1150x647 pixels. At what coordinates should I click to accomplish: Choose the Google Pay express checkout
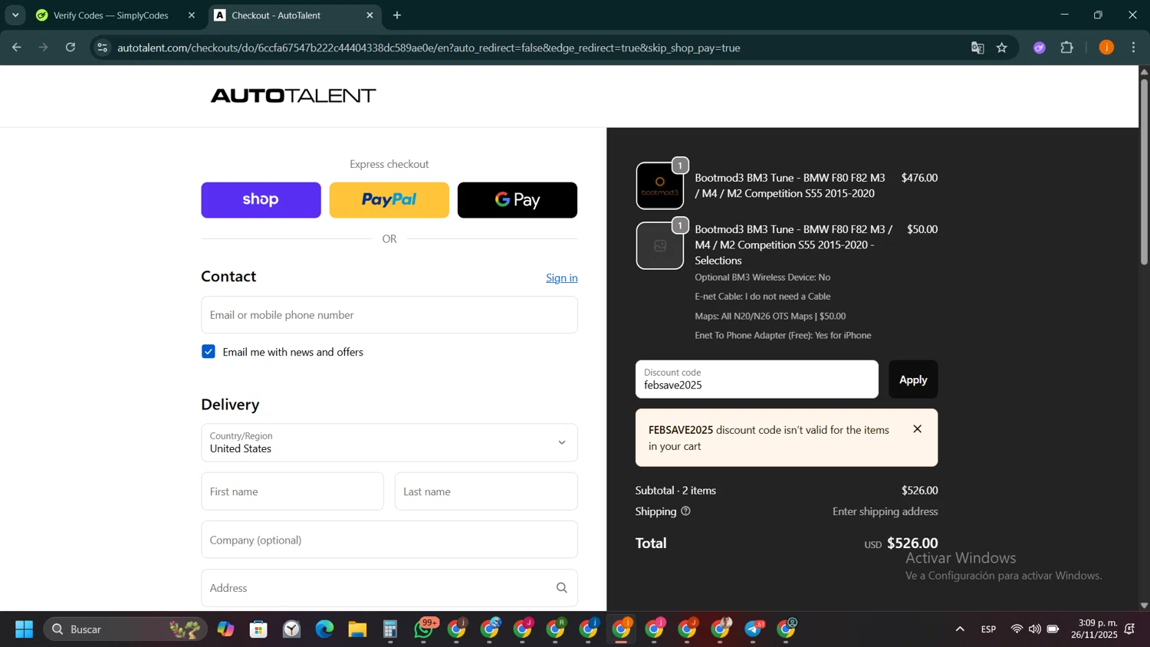[517, 200]
